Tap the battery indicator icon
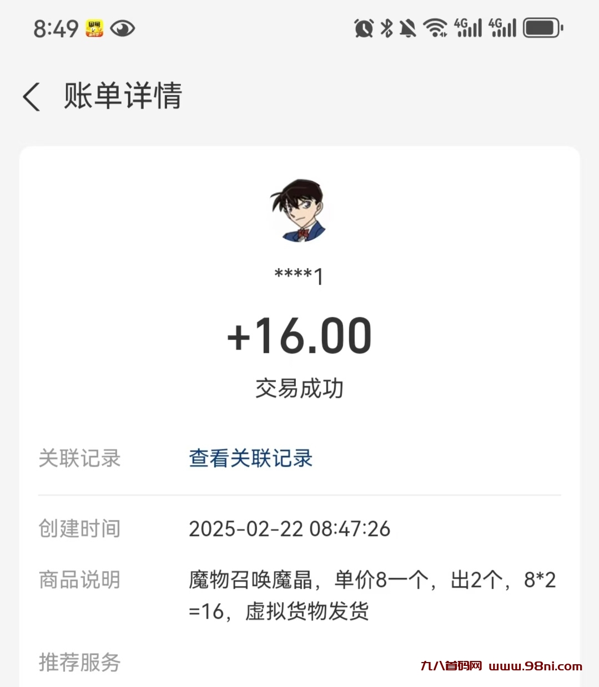599x687 pixels. tap(543, 28)
